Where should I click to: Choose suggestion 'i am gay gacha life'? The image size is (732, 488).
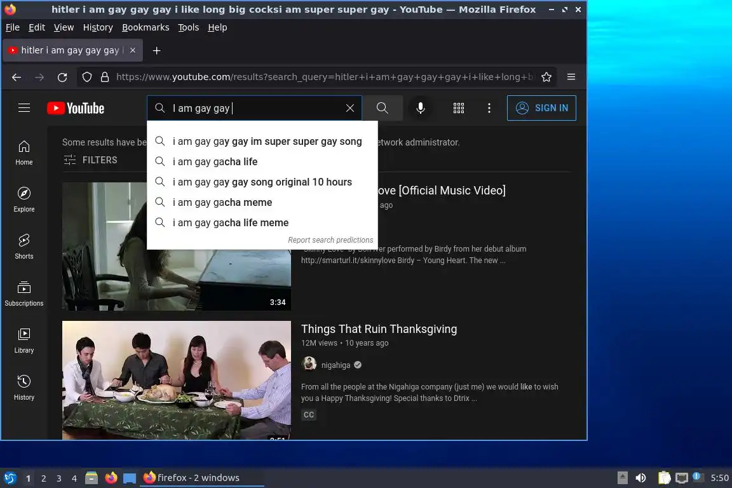(x=262, y=161)
